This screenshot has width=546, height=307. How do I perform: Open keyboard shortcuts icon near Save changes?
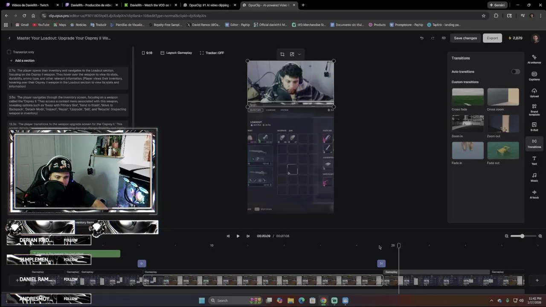(444, 38)
